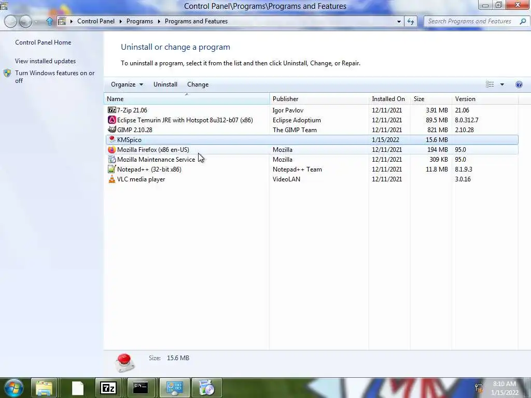The image size is (531, 398).
Task: Select the GIMP 2.10.28 entry
Action: pos(135,130)
